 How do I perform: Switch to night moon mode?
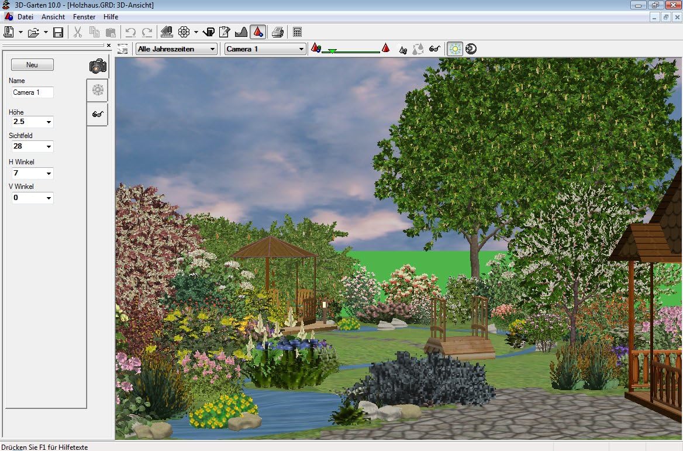[471, 49]
